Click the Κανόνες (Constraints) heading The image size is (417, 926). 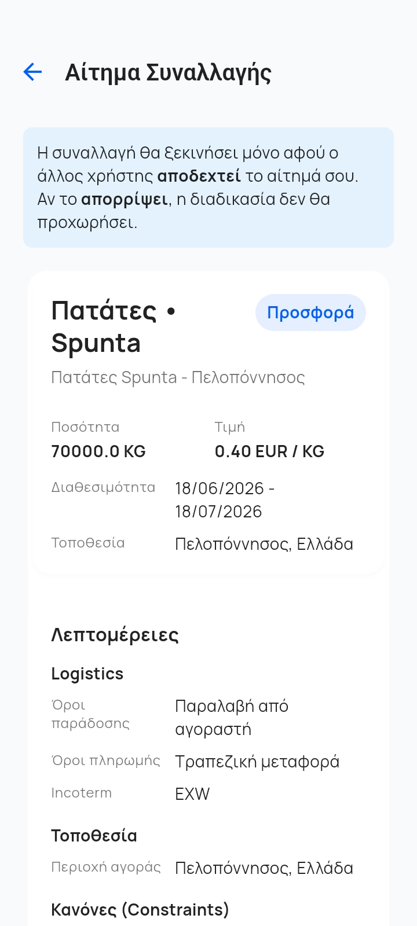pyautogui.click(x=140, y=910)
